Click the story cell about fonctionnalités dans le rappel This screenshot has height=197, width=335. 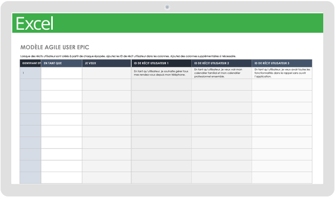point(282,73)
